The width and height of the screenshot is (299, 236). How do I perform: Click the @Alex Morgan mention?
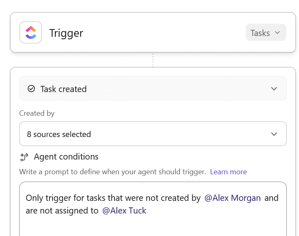232,198
